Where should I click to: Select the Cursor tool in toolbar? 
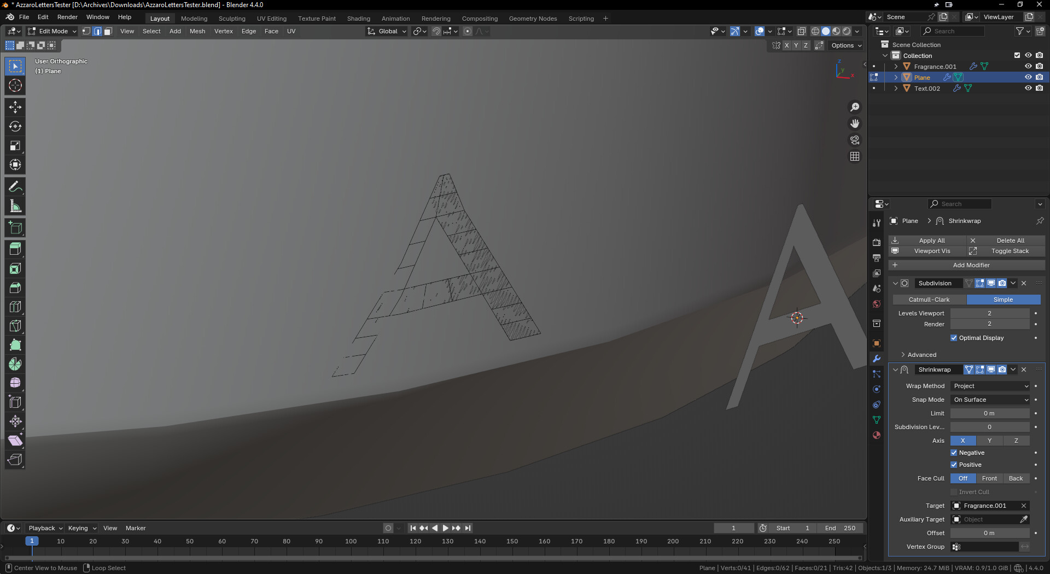pyautogui.click(x=15, y=85)
